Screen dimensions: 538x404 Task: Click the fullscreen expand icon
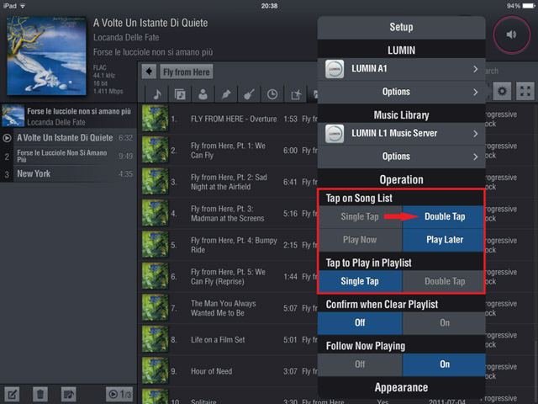tap(525, 92)
